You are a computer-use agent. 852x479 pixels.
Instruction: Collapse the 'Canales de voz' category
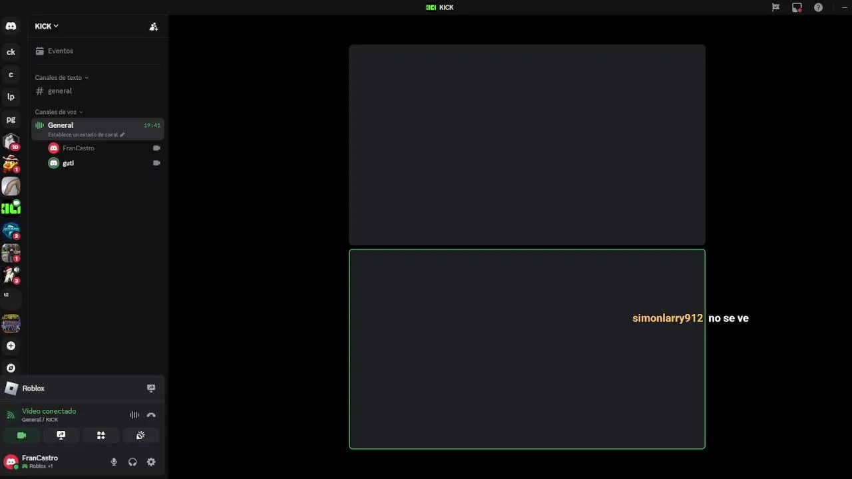59,112
